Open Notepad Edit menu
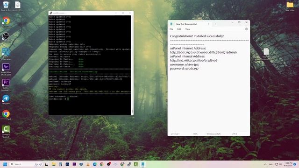Viewport: 299px width, 168px height. point(179,29)
